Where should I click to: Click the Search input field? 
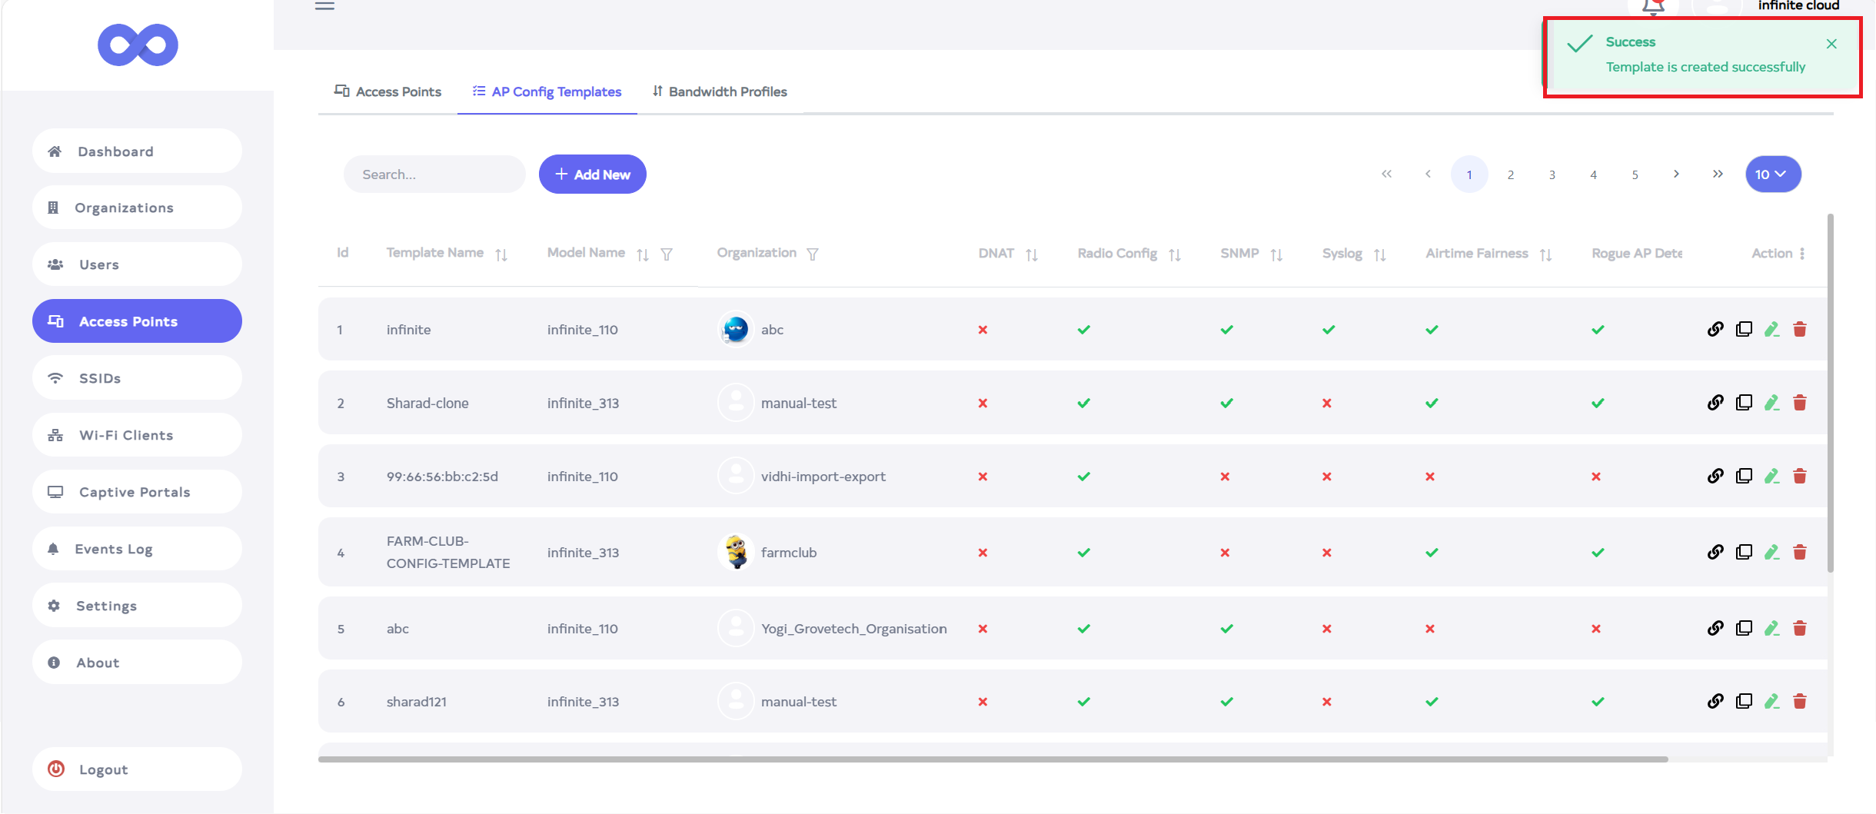pos(434,174)
